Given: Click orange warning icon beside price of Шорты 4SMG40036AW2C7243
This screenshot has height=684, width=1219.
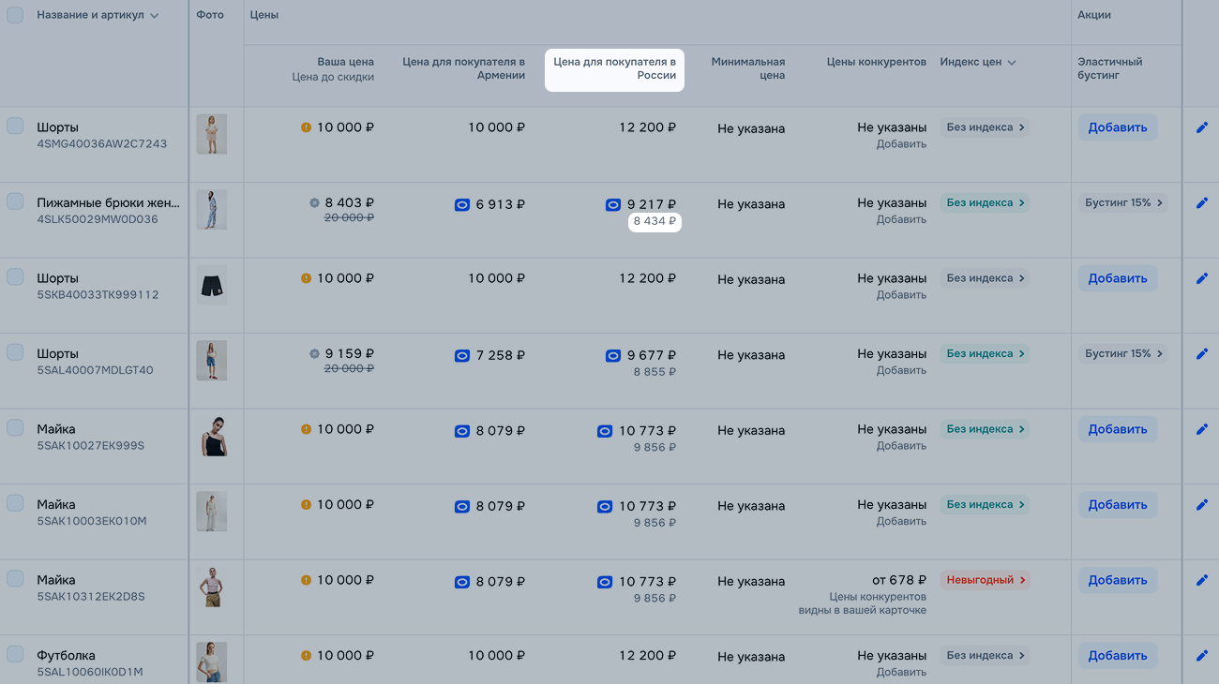Looking at the screenshot, I should click(x=306, y=127).
